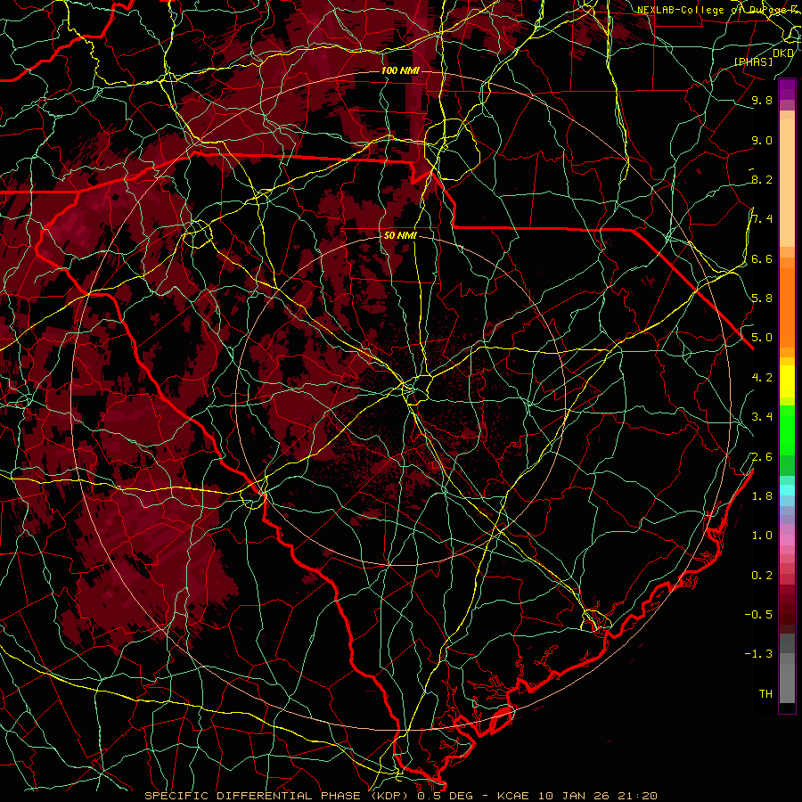Click the "100 NMI" range ring label
Viewport: 802px width, 802px height.
(400, 70)
